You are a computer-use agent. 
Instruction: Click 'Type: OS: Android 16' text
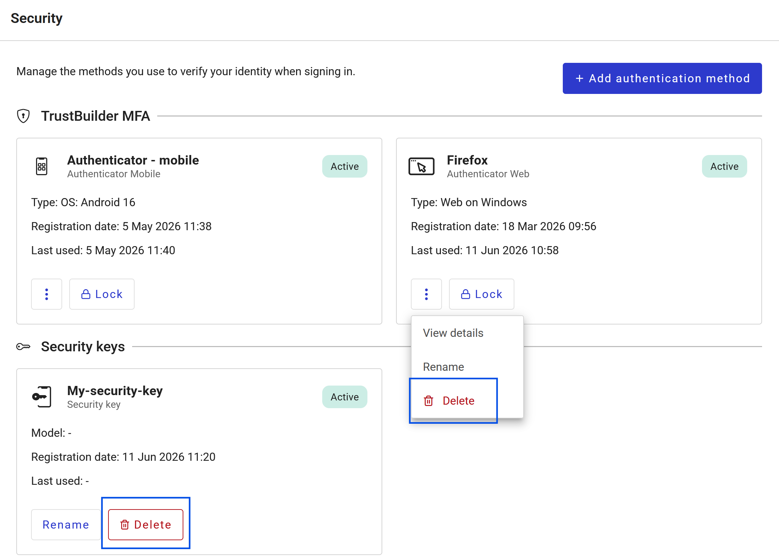tap(83, 202)
